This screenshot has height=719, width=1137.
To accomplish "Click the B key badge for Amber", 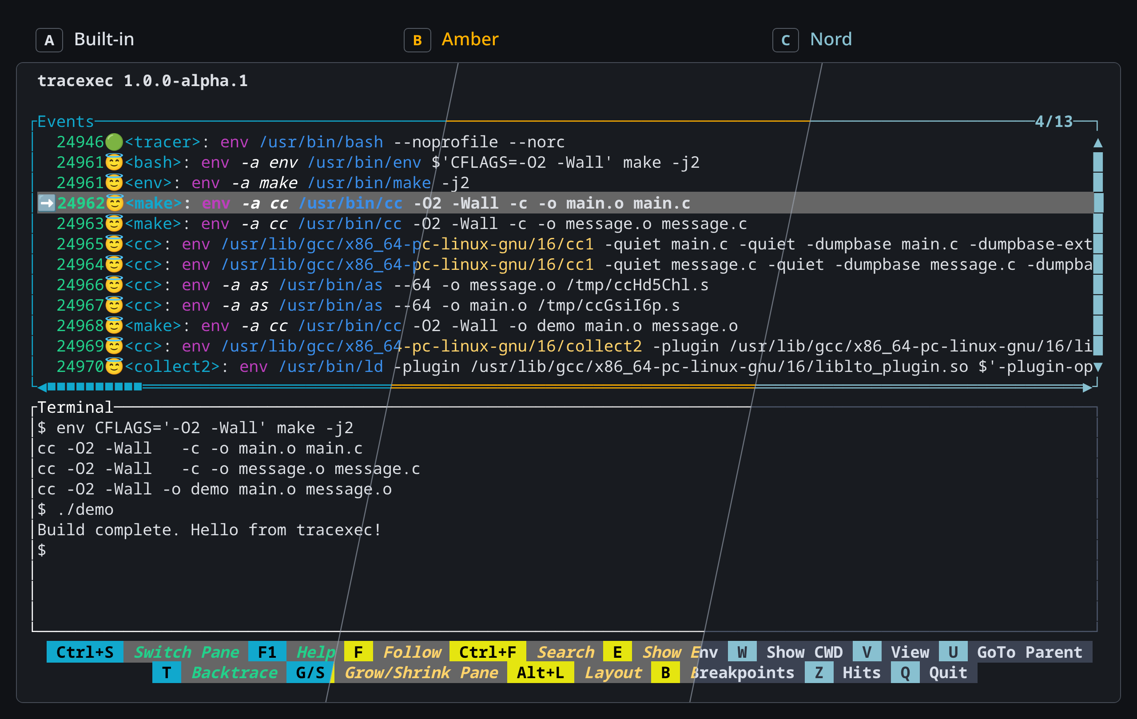I will coord(417,40).
